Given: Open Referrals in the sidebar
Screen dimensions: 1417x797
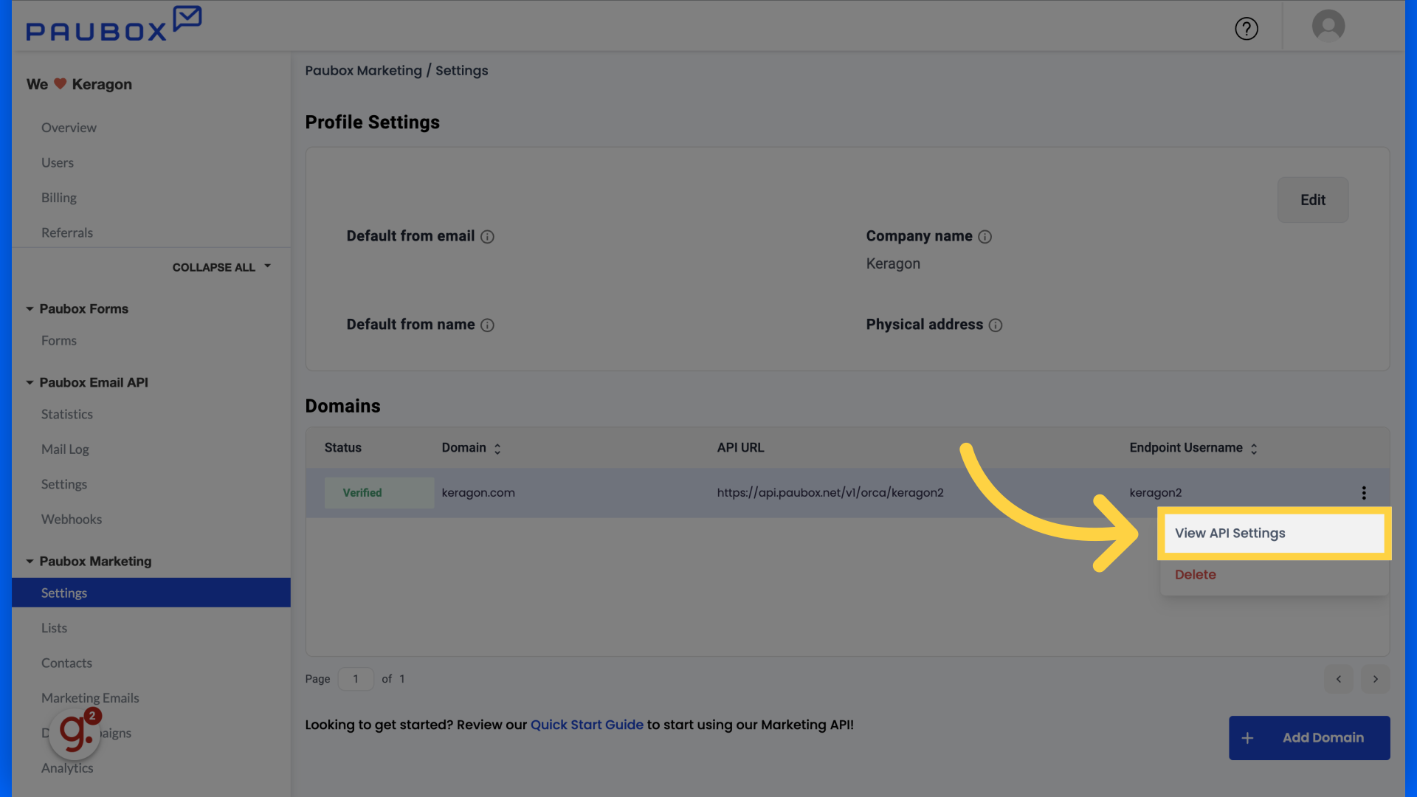Looking at the screenshot, I should click(x=67, y=233).
